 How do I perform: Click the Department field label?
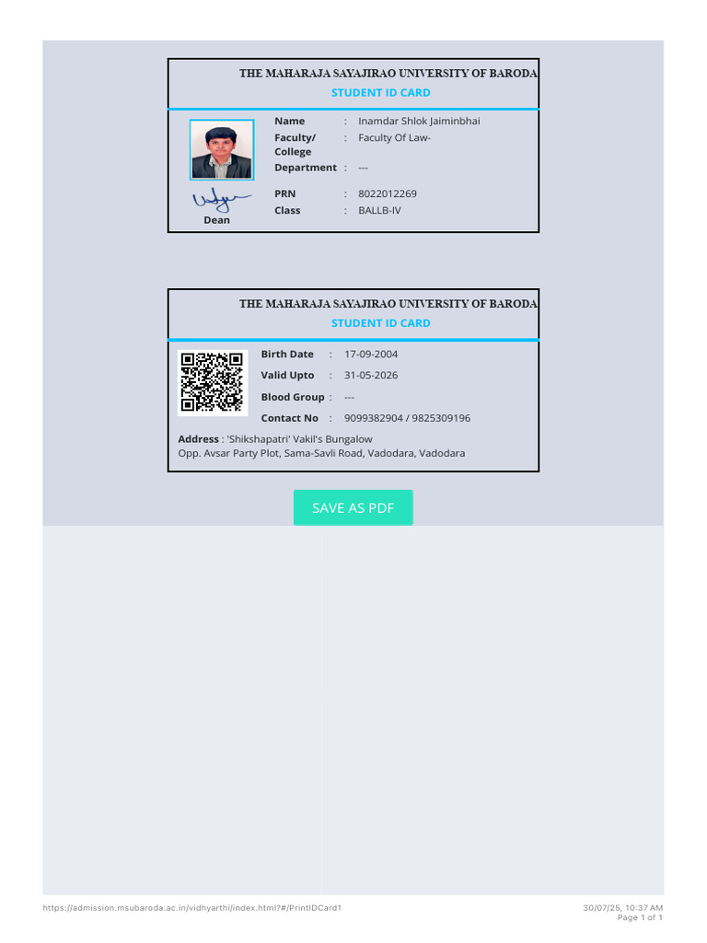coord(305,168)
